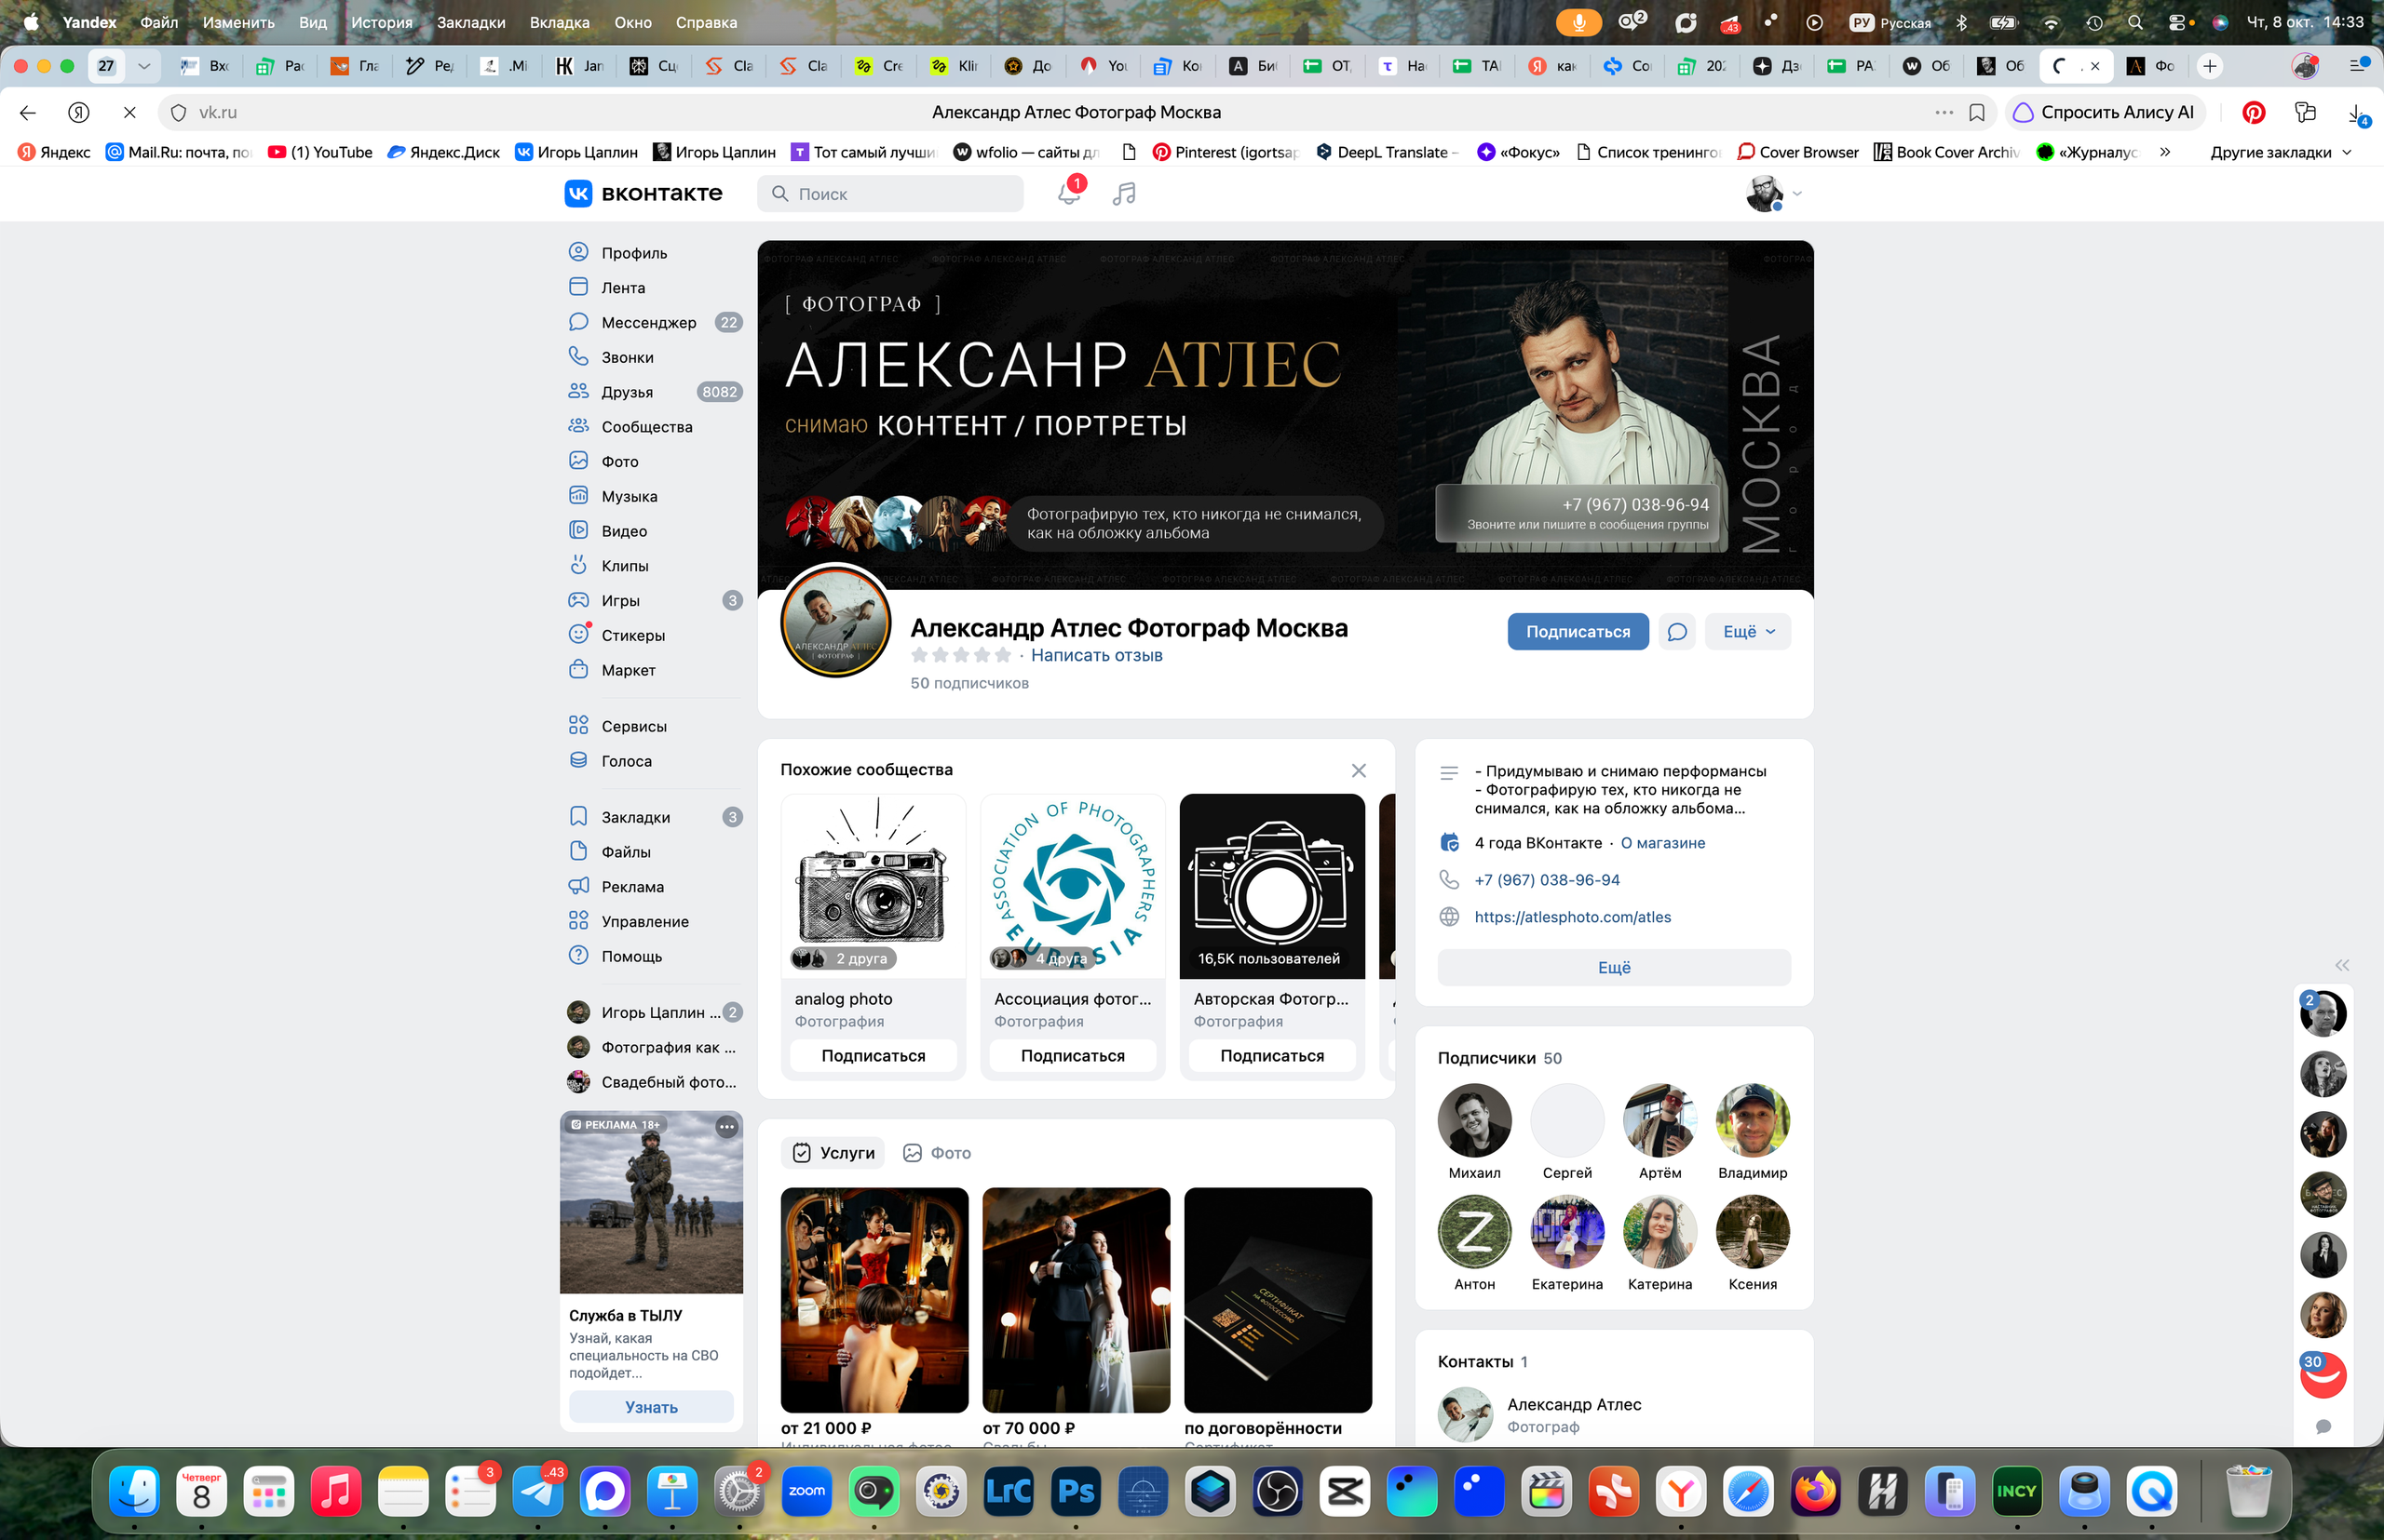
Task: Open Messenger in the left sidebar
Action: (655, 322)
